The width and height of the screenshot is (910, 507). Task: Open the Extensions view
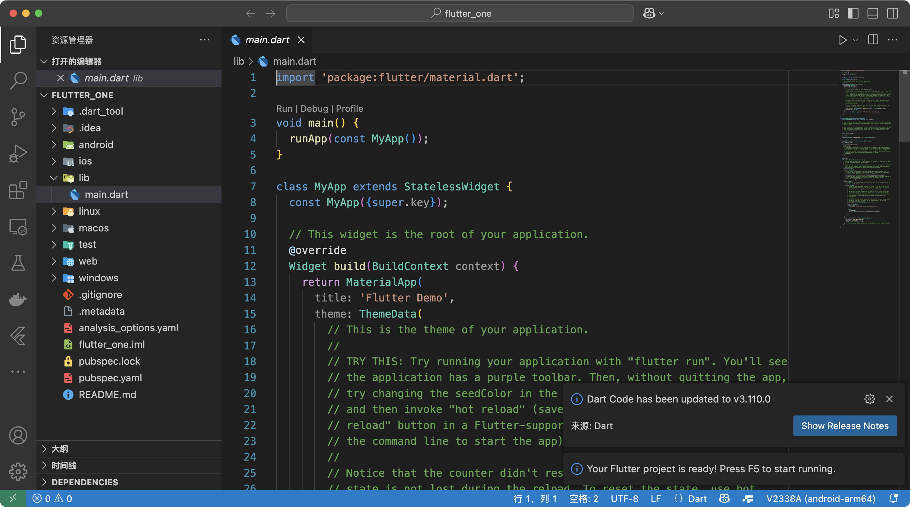[x=18, y=190]
